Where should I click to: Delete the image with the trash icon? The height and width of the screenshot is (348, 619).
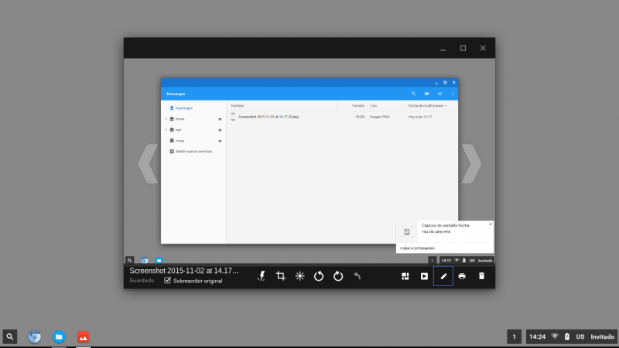tap(481, 276)
